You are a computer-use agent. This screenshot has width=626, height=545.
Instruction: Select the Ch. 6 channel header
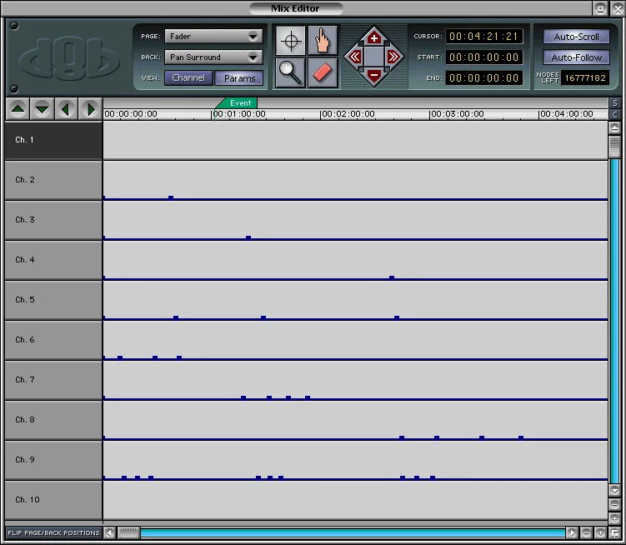click(53, 340)
